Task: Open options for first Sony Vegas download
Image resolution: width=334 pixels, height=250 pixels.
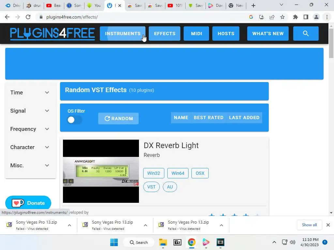Action: (x=69, y=225)
